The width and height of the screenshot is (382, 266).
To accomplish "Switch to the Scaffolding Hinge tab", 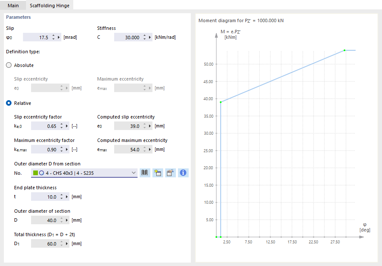I will [49, 6].
